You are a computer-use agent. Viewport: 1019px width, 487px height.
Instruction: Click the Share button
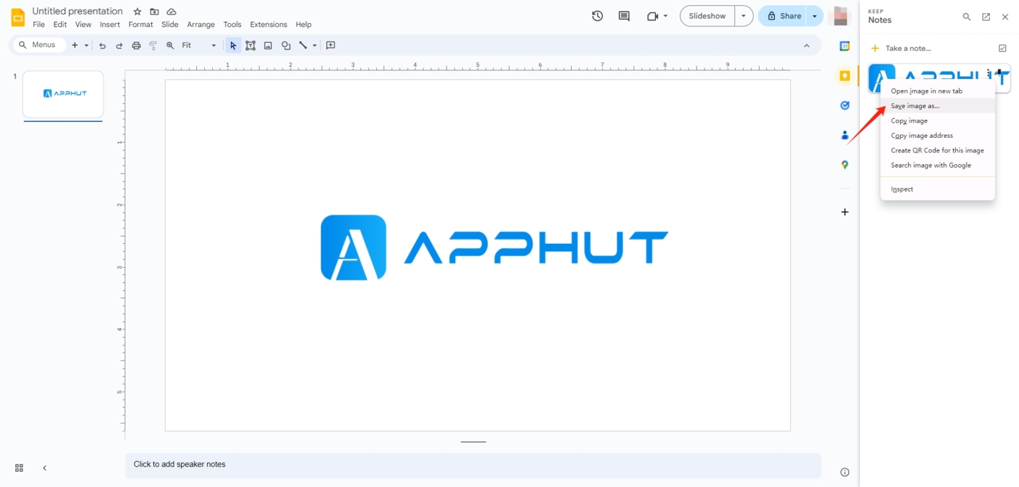(x=784, y=15)
